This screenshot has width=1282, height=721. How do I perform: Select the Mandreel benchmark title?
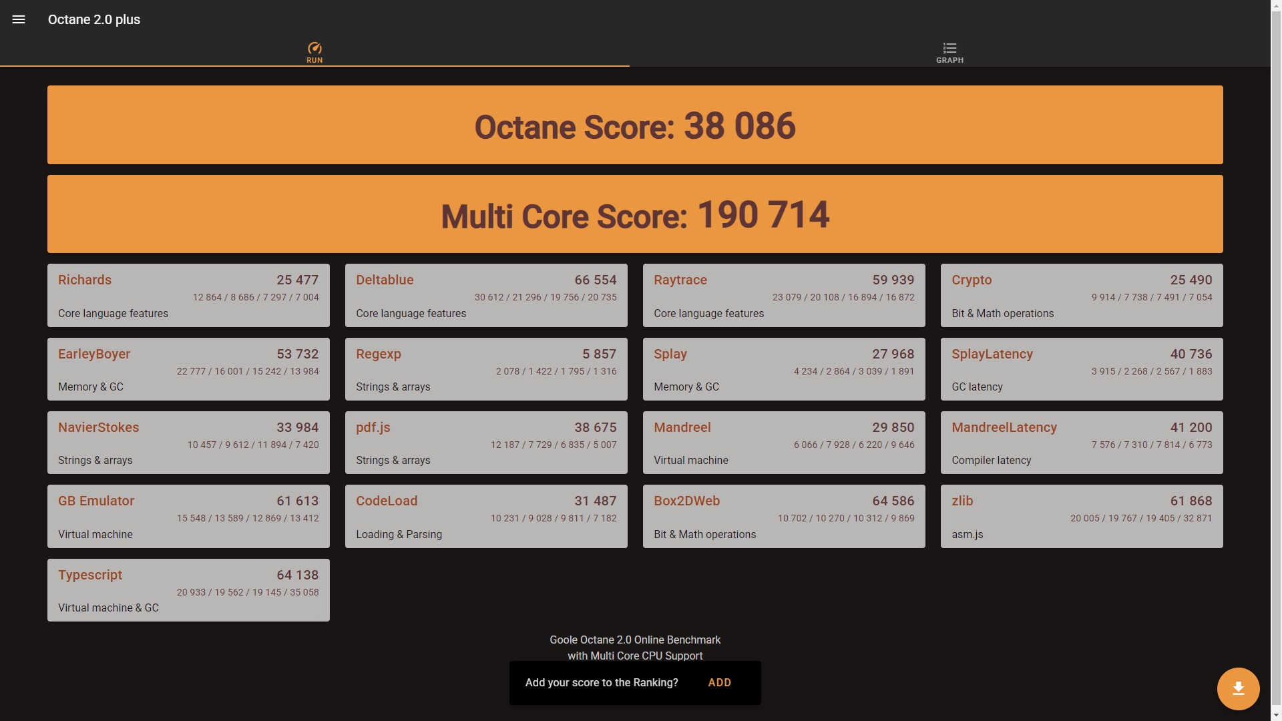[682, 427]
